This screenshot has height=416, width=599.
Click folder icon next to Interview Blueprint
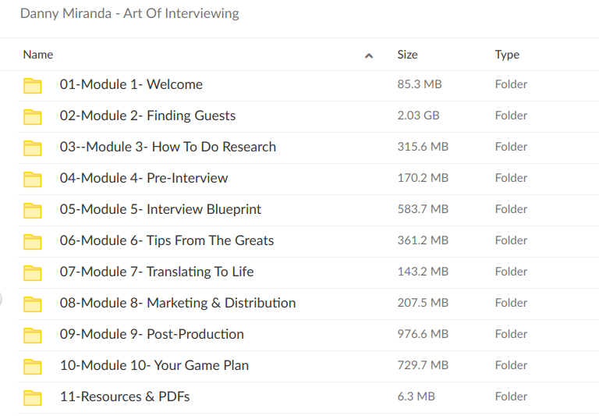click(x=32, y=210)
